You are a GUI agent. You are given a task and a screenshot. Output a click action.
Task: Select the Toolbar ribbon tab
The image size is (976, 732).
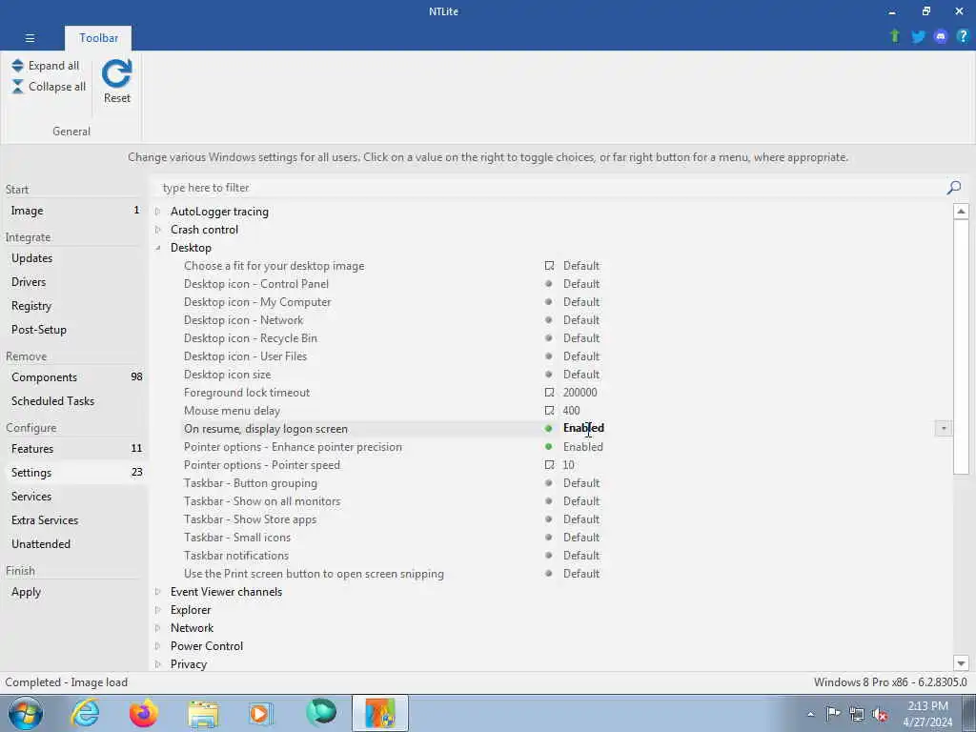click(98, 38)
